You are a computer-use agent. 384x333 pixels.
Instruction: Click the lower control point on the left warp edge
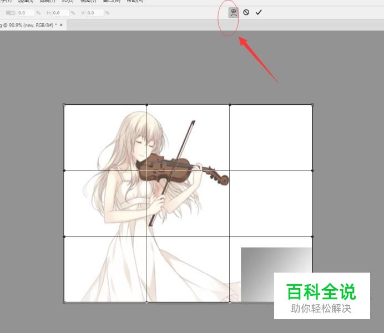coord(64,237)
